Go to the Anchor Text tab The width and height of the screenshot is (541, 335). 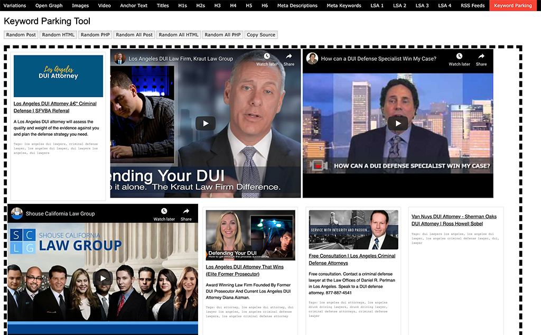point(134,5)
